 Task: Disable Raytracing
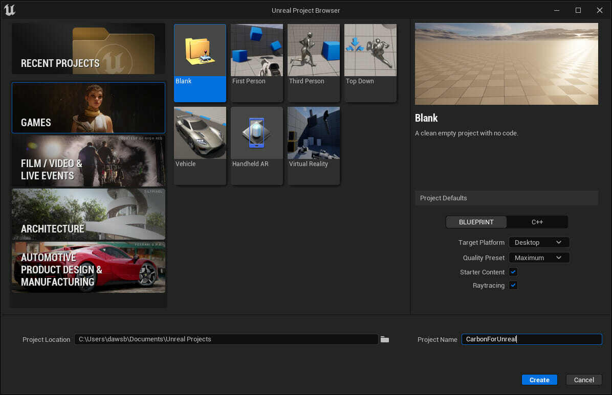pos(513,285)
